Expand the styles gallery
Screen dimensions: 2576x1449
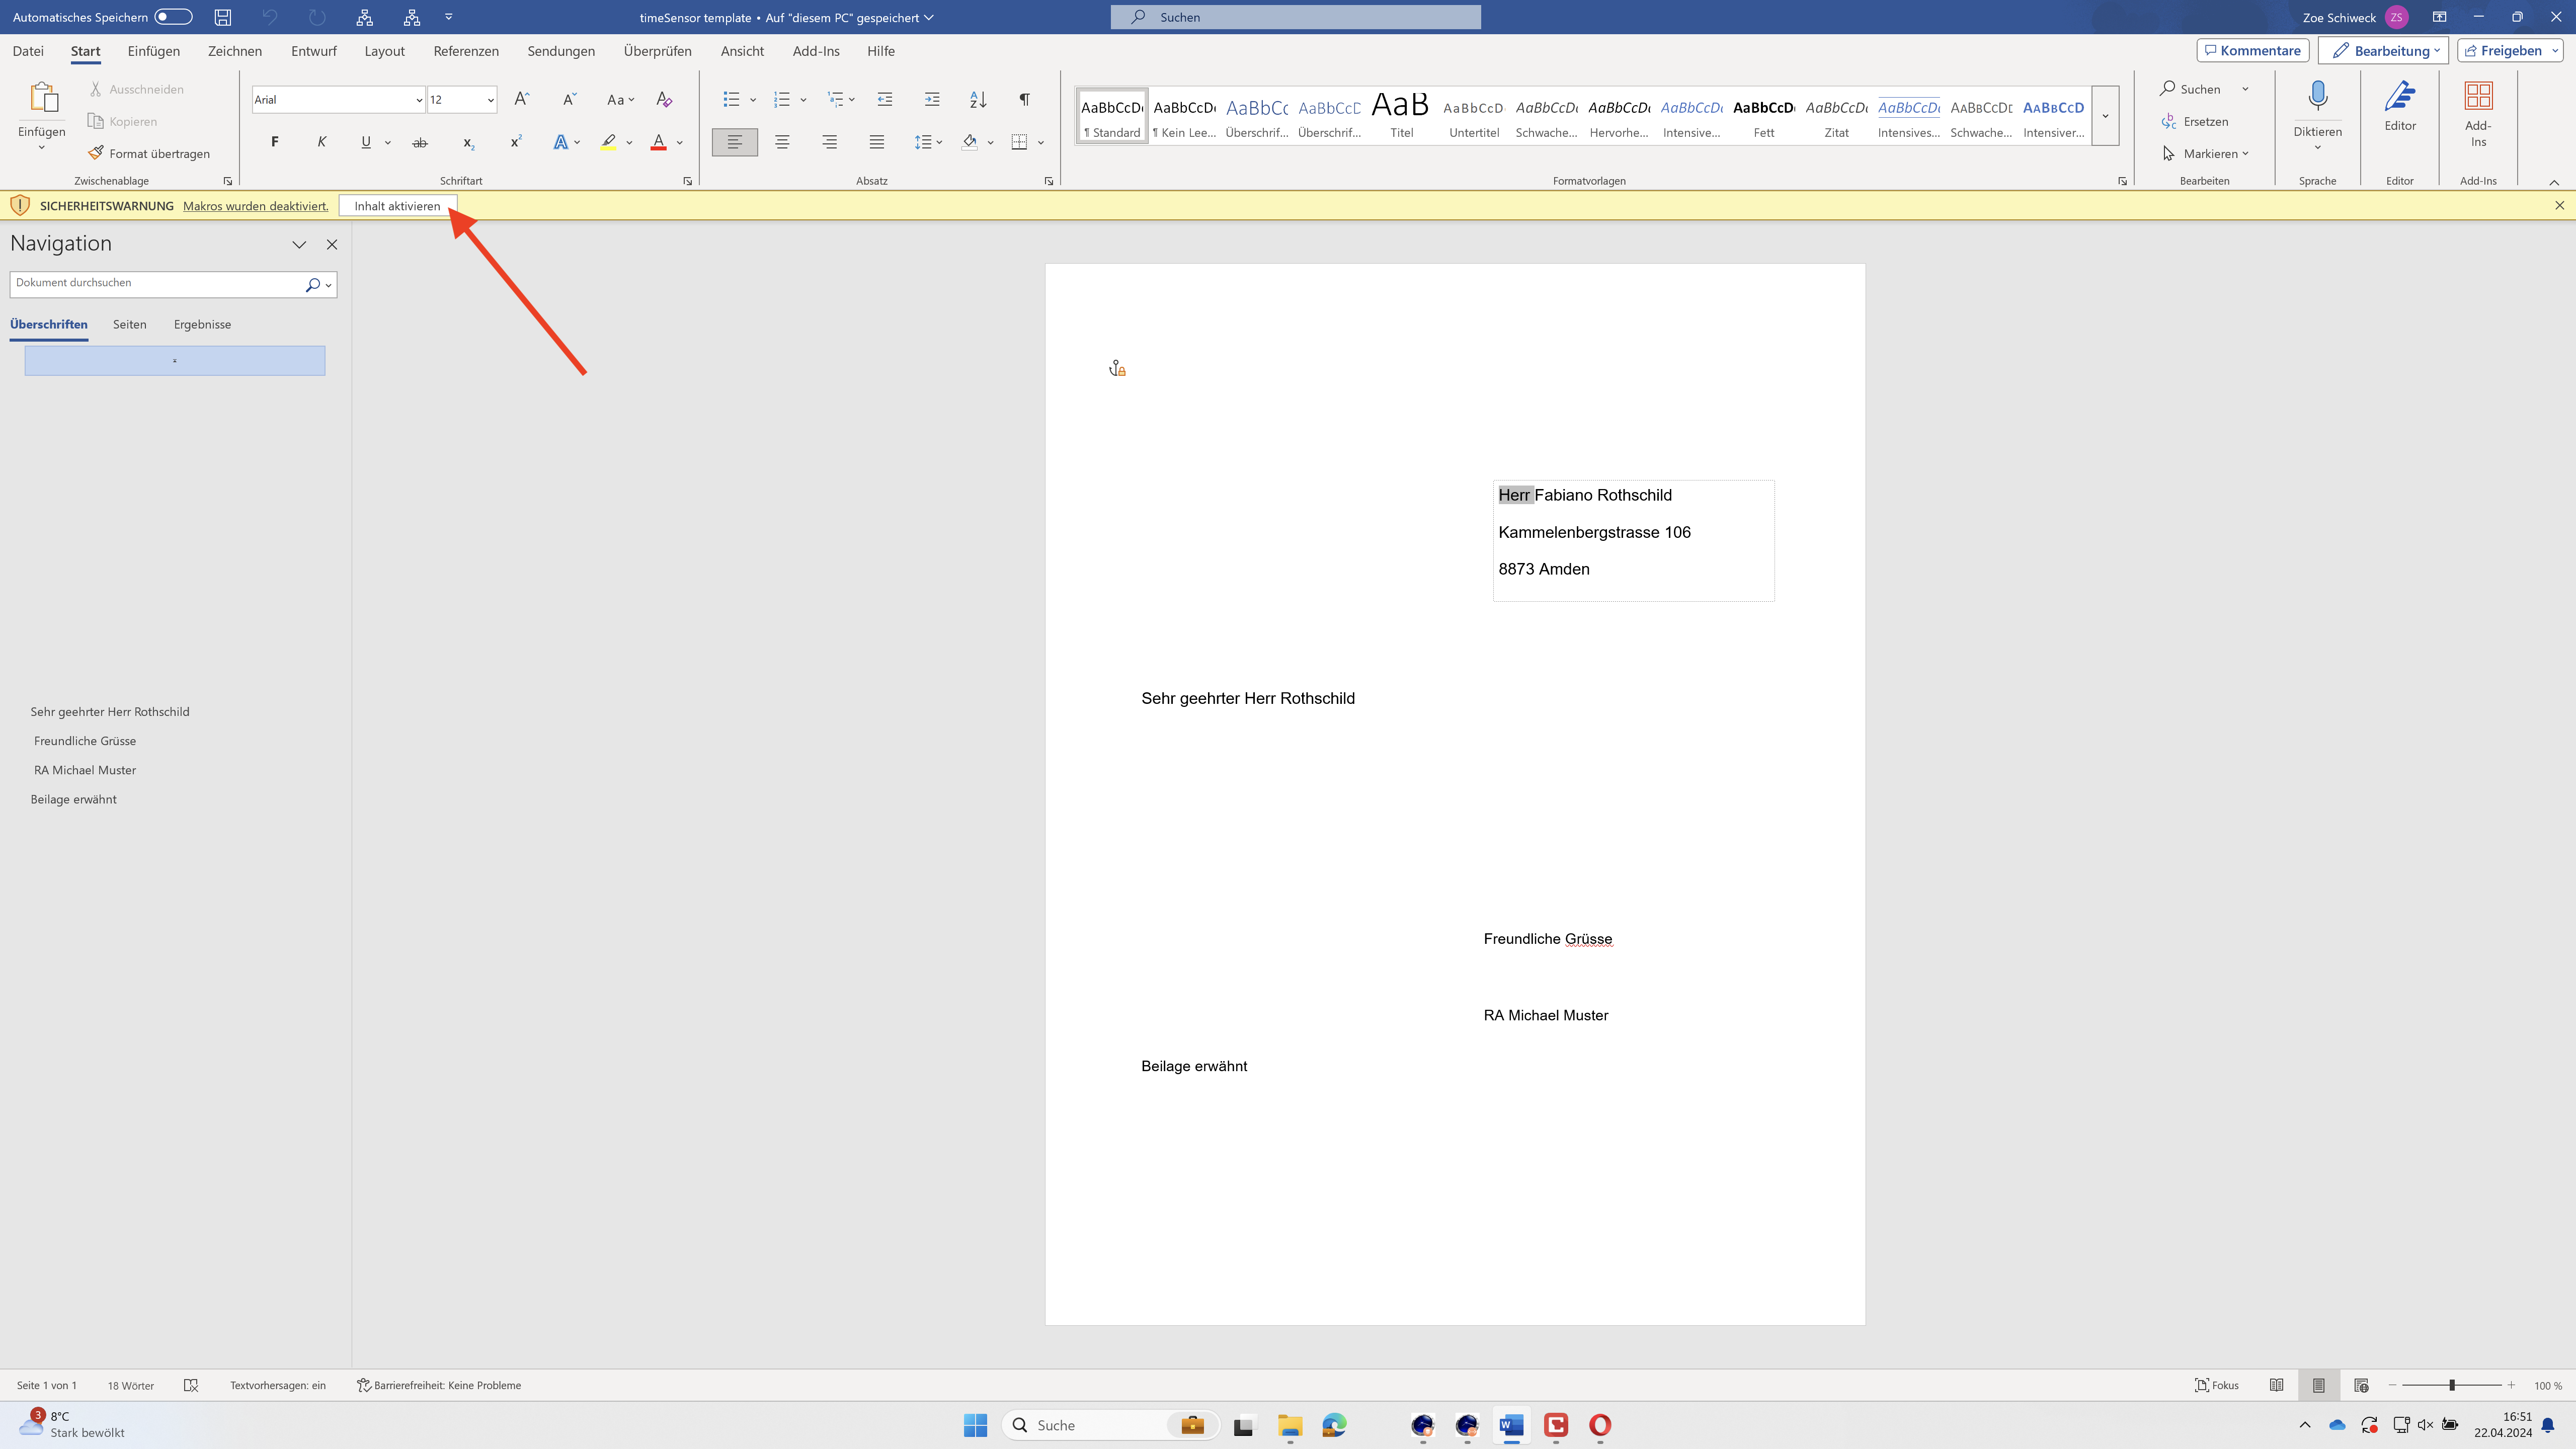[x=2105, y=116]
